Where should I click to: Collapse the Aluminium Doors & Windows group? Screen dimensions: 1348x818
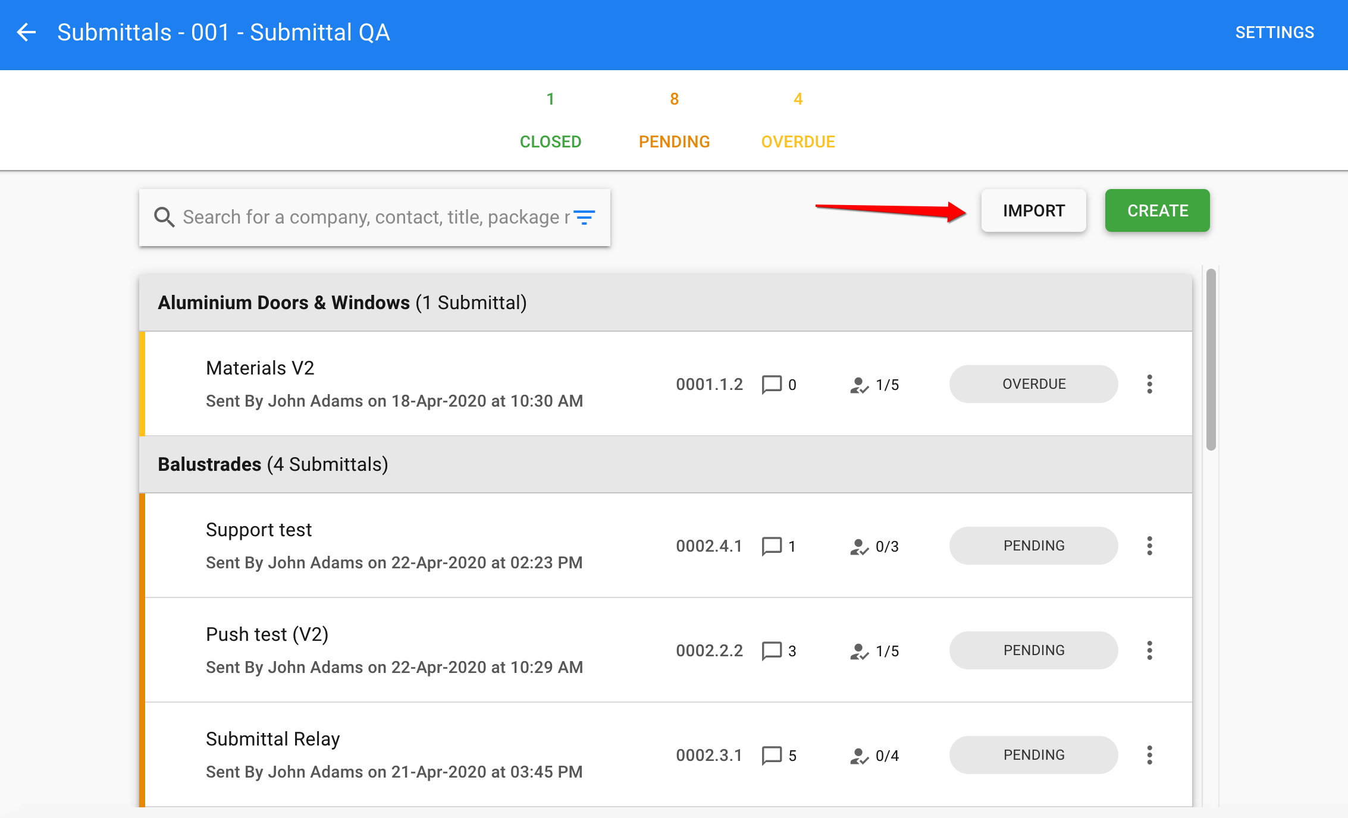pos(666,303)
